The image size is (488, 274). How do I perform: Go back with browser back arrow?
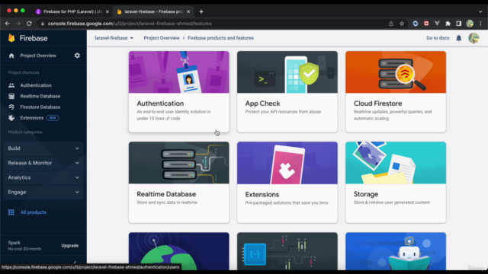[x=8, y=24]
